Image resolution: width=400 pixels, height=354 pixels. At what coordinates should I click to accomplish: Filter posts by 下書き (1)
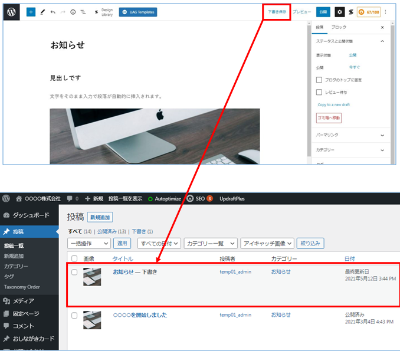(142, 231)
